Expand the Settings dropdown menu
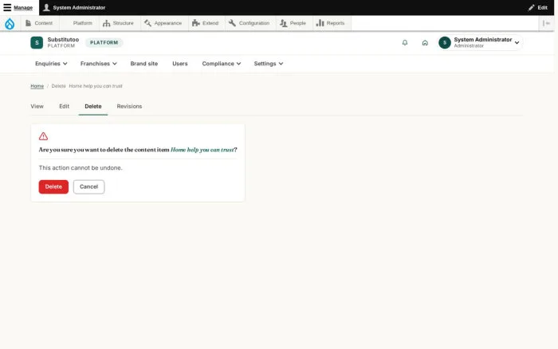558x349 pixels. (x=269, y=64)
